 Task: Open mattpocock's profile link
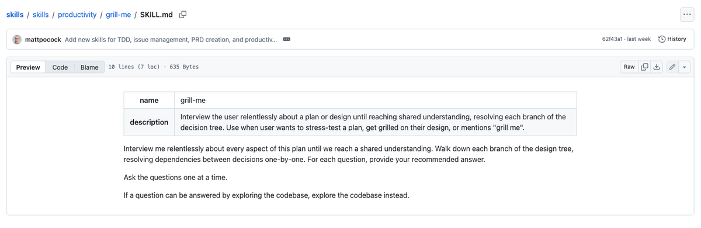[x=43, y=39]
